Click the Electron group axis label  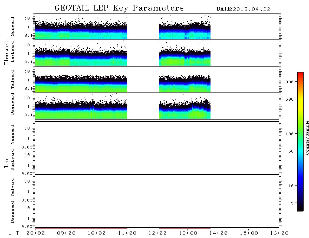[x=6, y=52]
